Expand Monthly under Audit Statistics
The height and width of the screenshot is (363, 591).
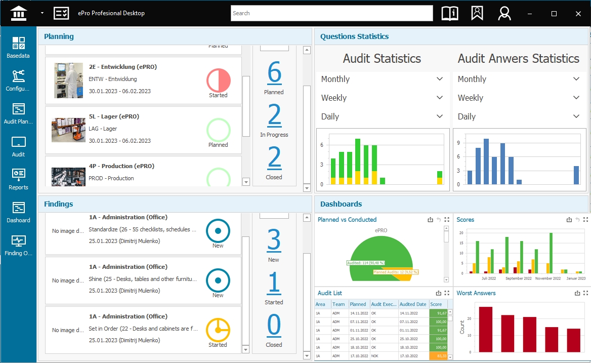pyautogui.click(x=440, y=79)
